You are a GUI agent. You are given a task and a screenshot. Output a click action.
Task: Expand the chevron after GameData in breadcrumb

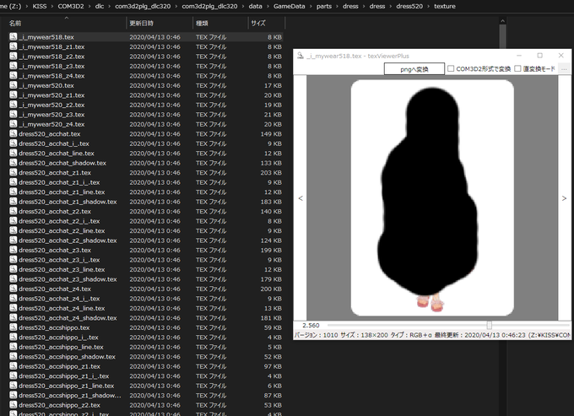tap(311, 6)
